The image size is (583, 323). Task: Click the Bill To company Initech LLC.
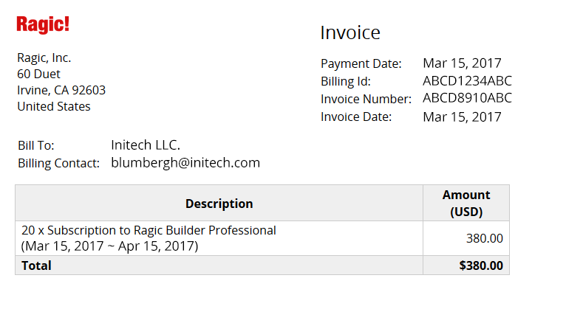click(x=146, y=145)
